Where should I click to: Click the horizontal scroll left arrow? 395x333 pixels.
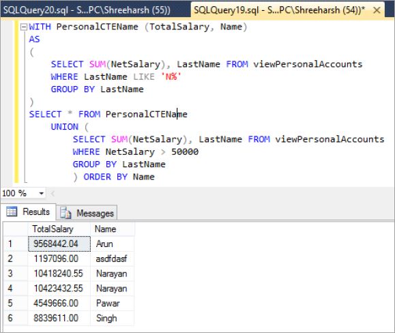pyautogui.click(x=53, y=193)
